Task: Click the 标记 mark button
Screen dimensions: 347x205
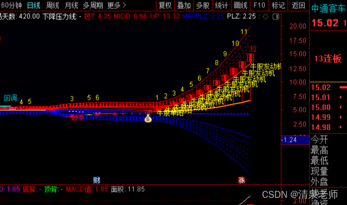Action: coord(278,6)
